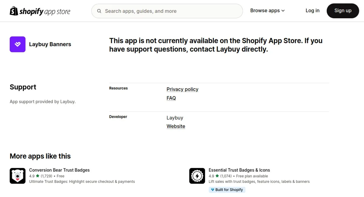The image size is (364, 197).
Task: Click the shopify app store wordmark
Action: coord(45,12)
